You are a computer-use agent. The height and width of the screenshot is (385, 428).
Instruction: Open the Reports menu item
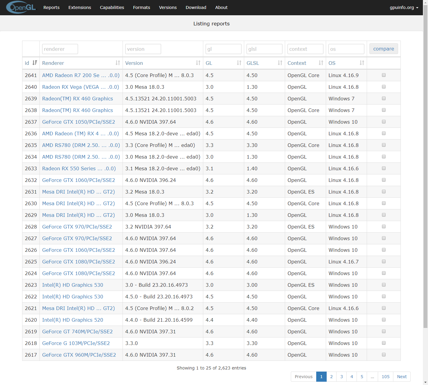51,7
